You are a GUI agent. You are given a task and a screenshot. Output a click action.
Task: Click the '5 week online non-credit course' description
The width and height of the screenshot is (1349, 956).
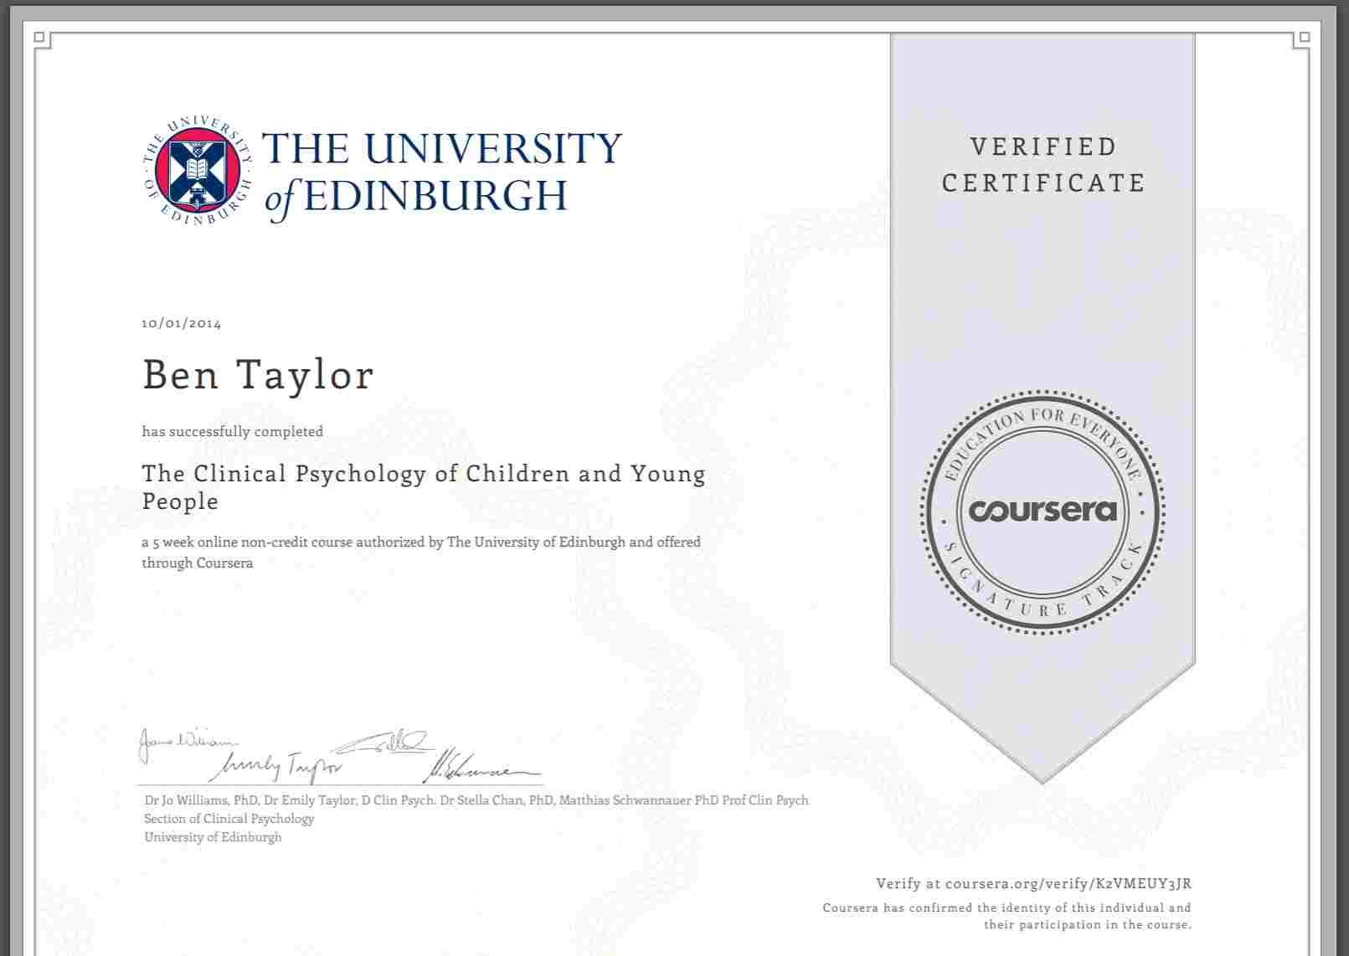pyautogui.click(x=421, y=552)
